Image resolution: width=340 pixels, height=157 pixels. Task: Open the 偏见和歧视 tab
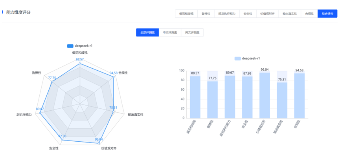click(186, 13)
